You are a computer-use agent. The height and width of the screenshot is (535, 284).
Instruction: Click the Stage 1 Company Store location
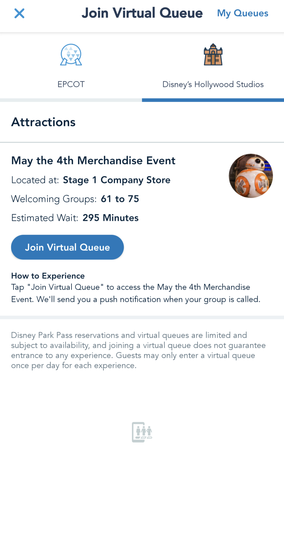click(x=117, y=180)
